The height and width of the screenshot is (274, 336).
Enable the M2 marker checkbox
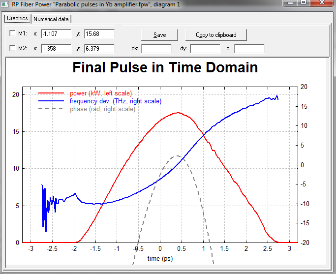[12, 48]
